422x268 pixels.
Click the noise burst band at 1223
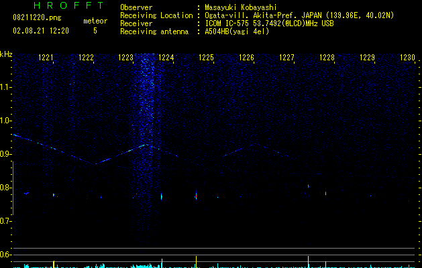pyautogui.click(x=147, y=148)
